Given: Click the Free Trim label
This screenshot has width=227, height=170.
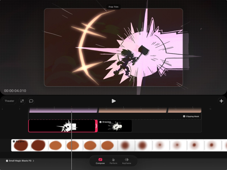Looking at the screenshot, I should 113,7.
